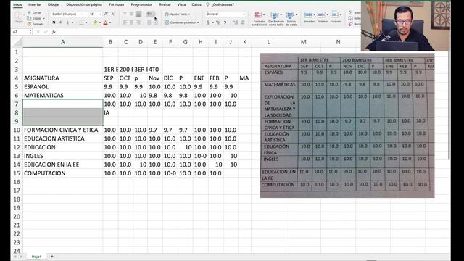Switch to the Programador ribbon tab
The width and height of the screenshot is (464, 261).
[x=141, y=4]
